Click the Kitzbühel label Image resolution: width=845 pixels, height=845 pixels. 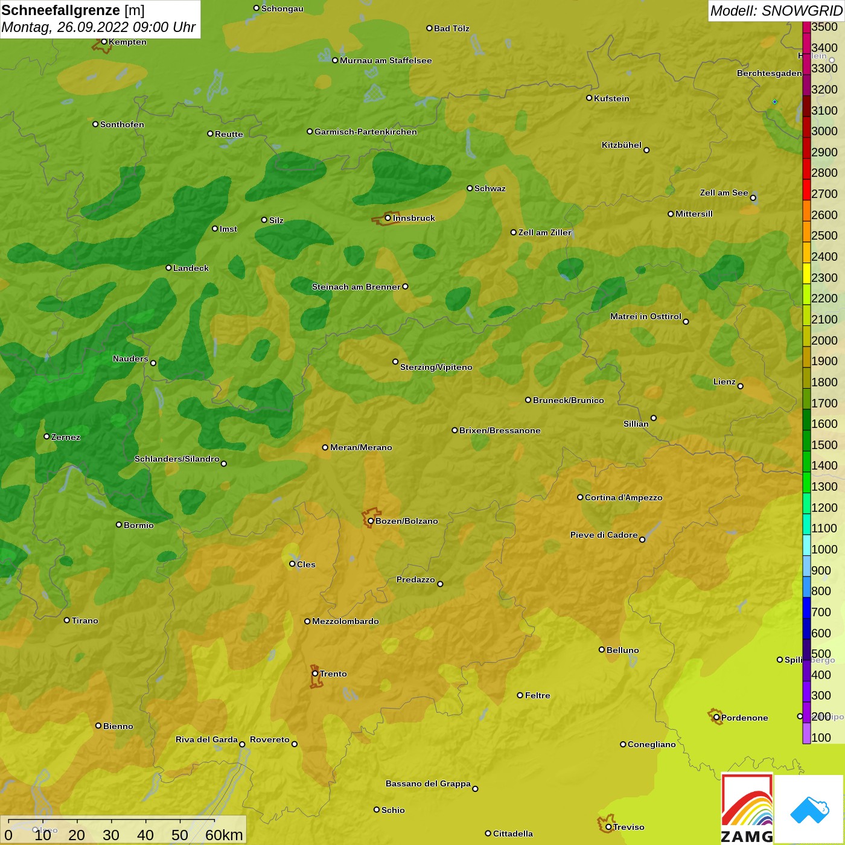(x=622, y=145)
